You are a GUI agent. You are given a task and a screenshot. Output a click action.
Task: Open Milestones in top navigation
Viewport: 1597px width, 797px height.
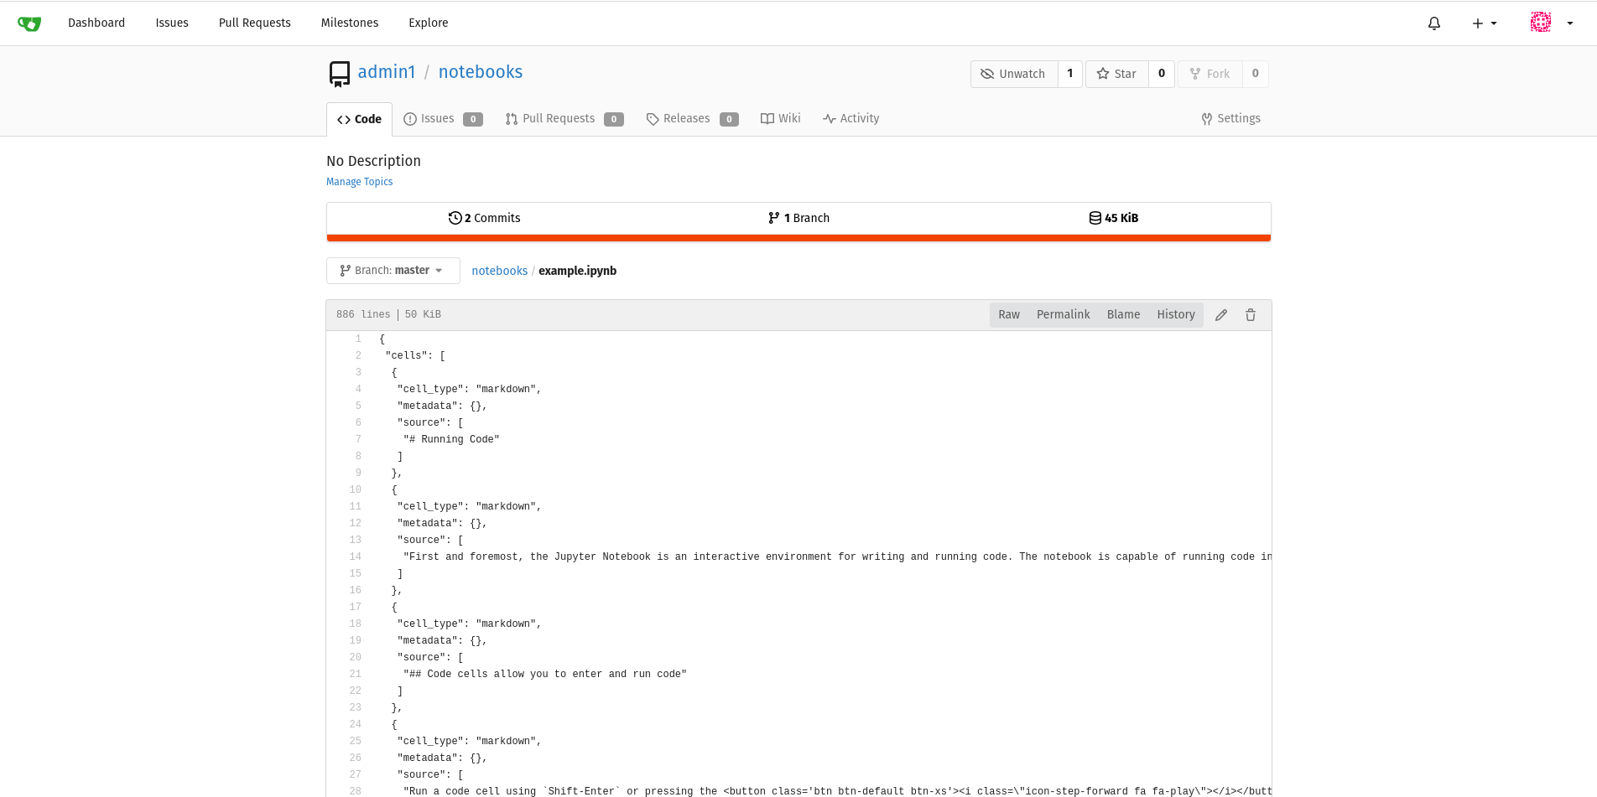coord(350,23)
